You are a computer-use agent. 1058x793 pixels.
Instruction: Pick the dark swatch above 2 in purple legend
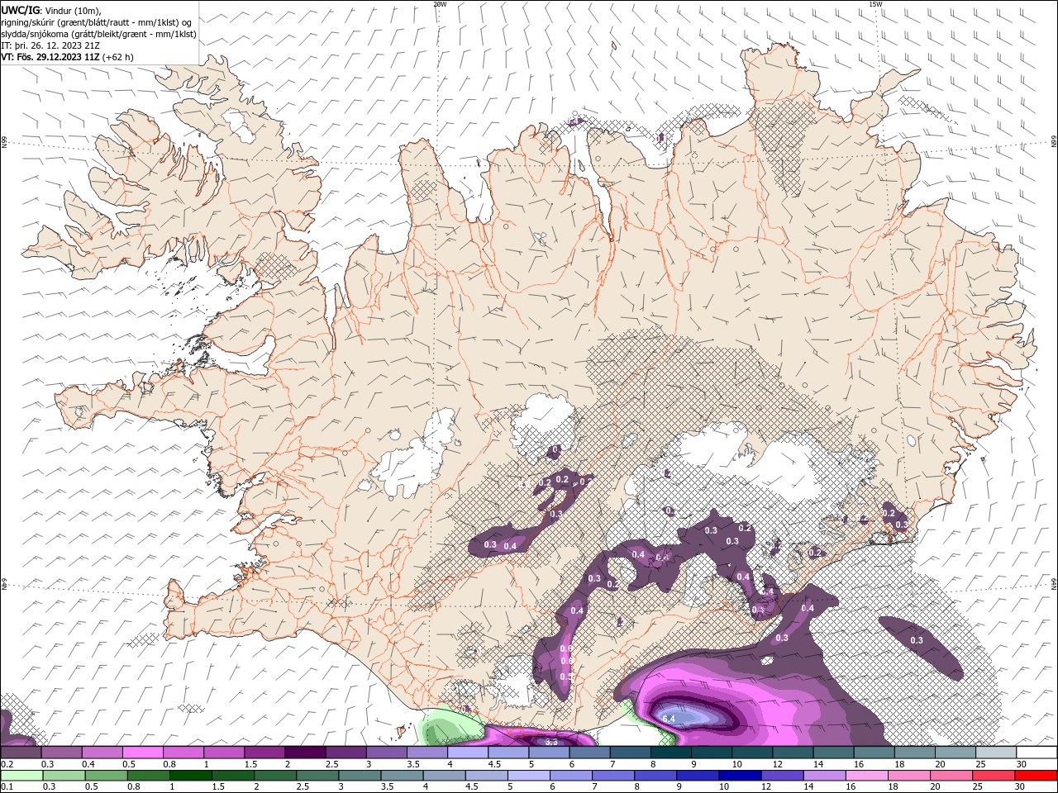click(x=304, y=753)
